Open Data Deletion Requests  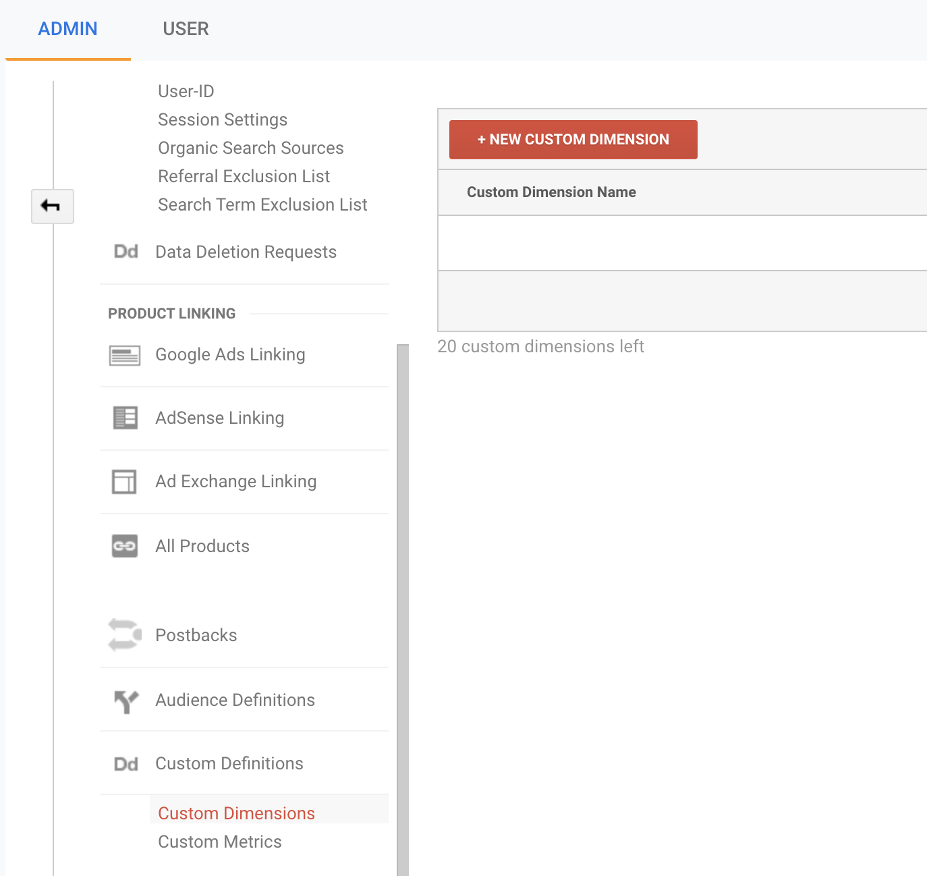(246, 252)
